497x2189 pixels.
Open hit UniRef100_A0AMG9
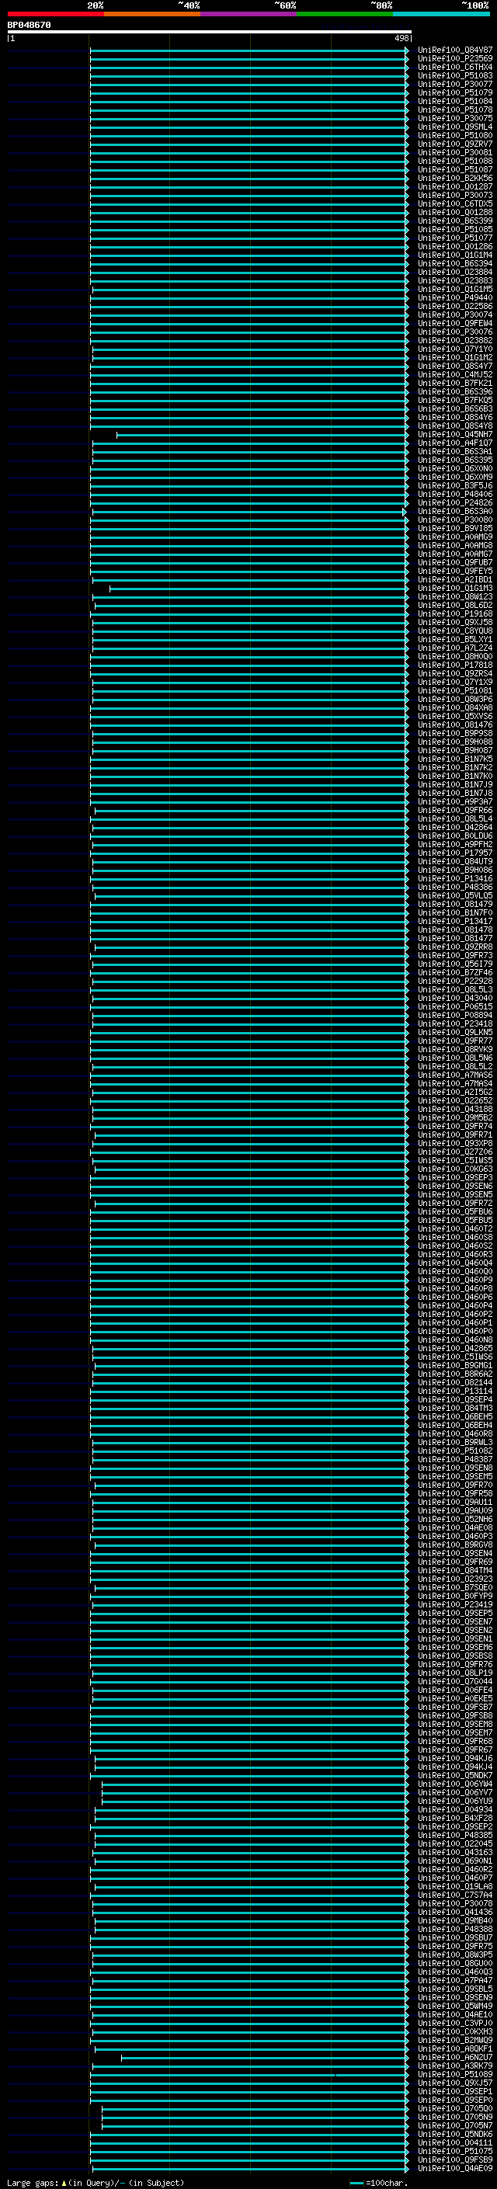(455, 537)
